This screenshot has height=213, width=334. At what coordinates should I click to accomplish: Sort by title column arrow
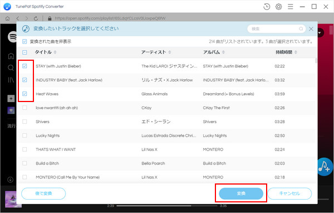coord(55,52)
